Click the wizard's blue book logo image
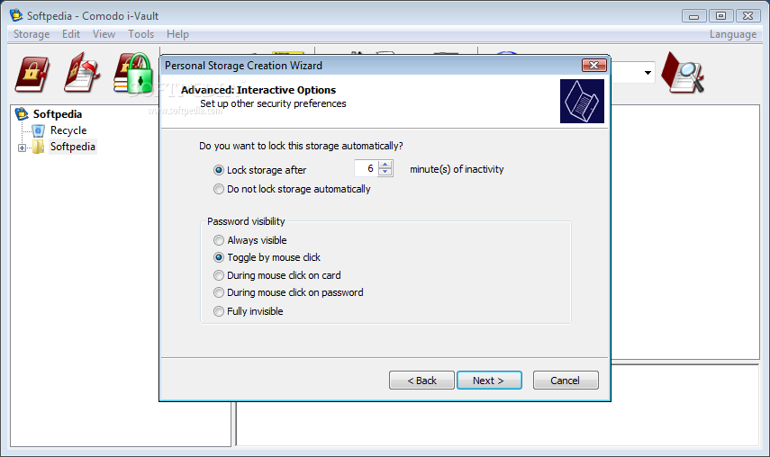Screen dimensions: 770x457 (582, 101)
